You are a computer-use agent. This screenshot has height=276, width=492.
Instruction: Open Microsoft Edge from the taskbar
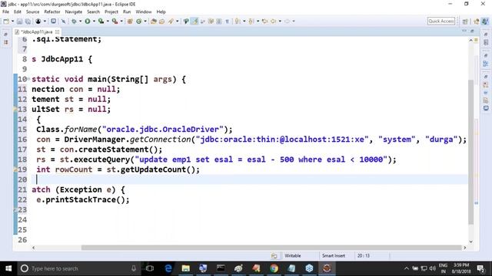(x=168, y=268)
